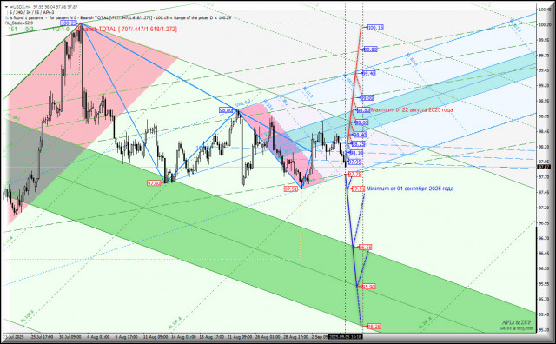Viewport: 556px width, 344px height.
Task: Click the 99.80 target level label
Action: coord(371,50)
